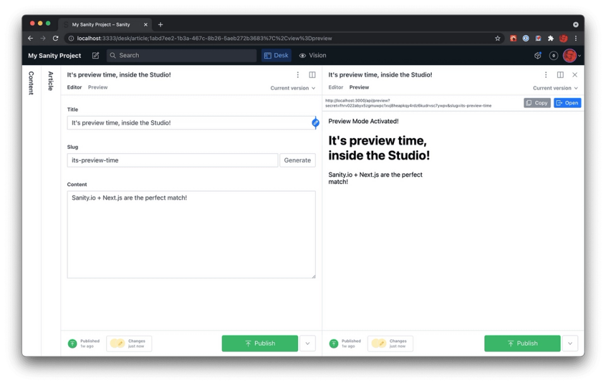
Task: Expand the chevron next to the Publish button
Action: click(307, 343)
